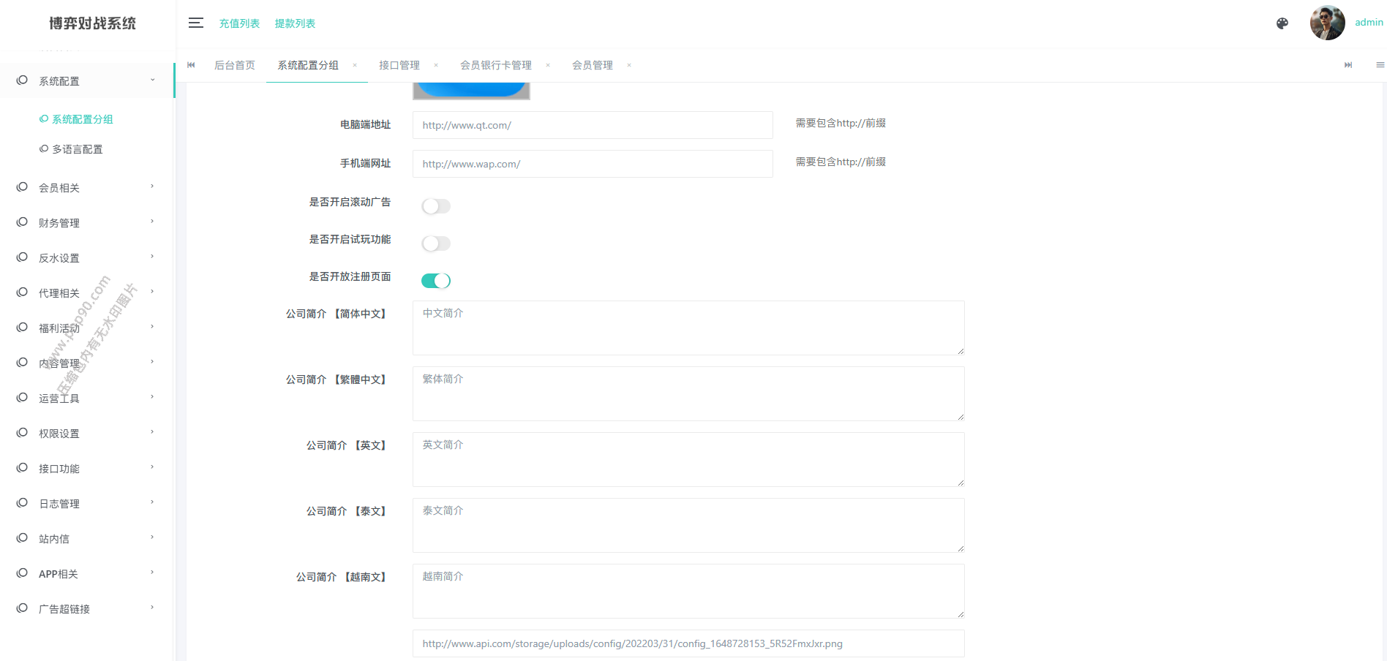This screenshot has height=661, width=1387.
Task: Expand the 财务管理 sidebar menu
Action: [x=86, y=223]
